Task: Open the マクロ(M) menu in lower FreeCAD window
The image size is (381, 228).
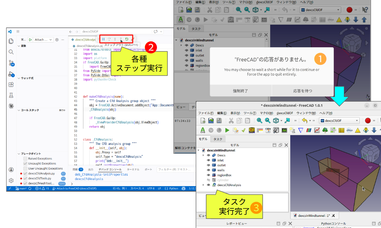Action: 266,113
